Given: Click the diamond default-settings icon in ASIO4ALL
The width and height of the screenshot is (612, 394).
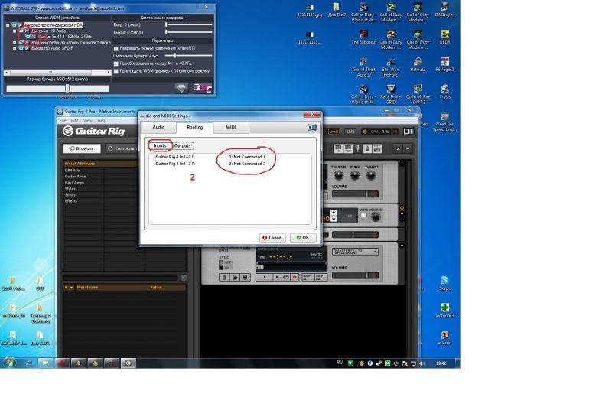Looking at the screenshot, I should click(181, 89).
